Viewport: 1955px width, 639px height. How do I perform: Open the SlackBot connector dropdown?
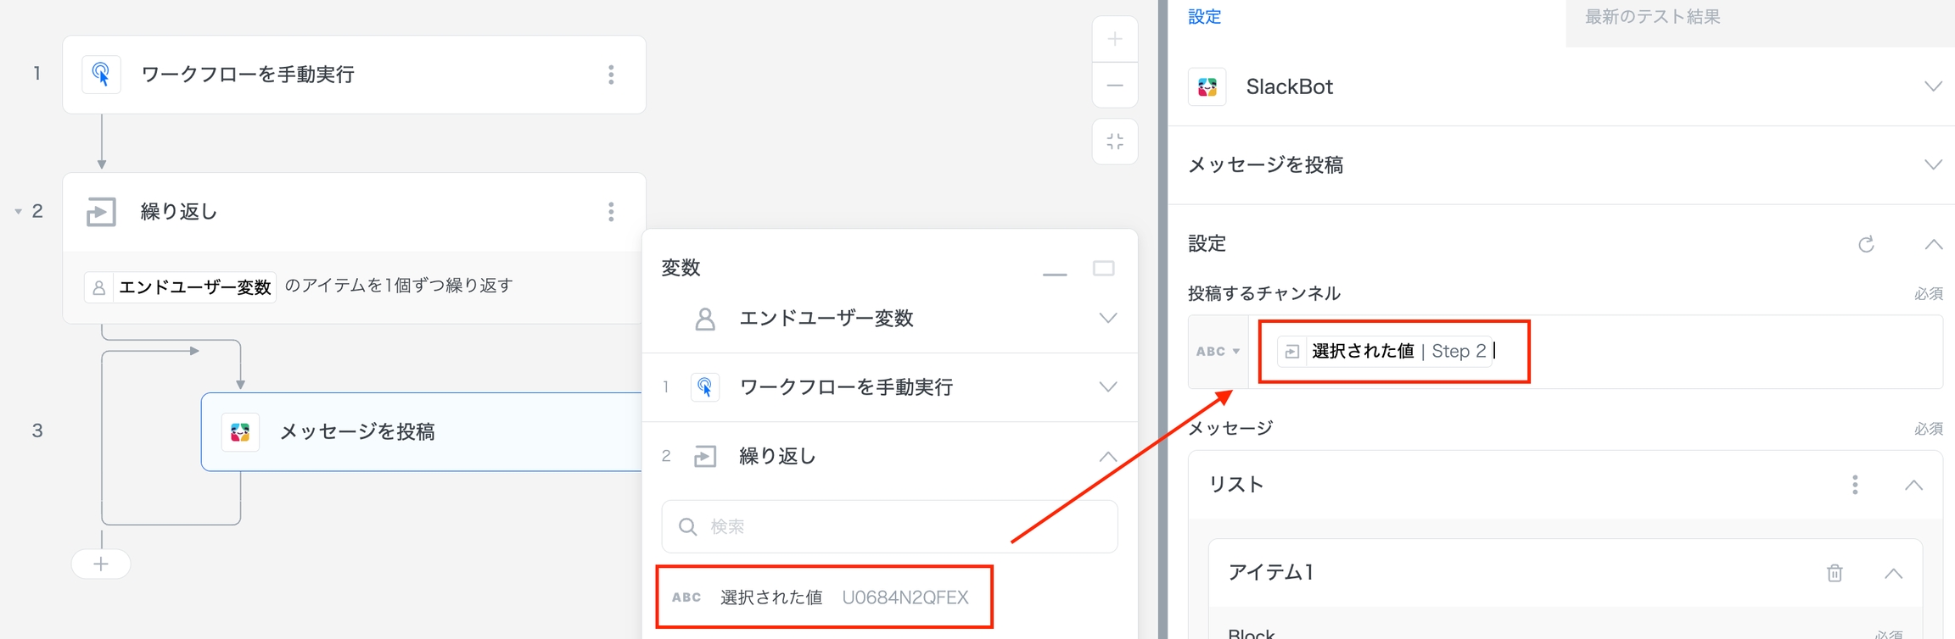coord(1932,86)
